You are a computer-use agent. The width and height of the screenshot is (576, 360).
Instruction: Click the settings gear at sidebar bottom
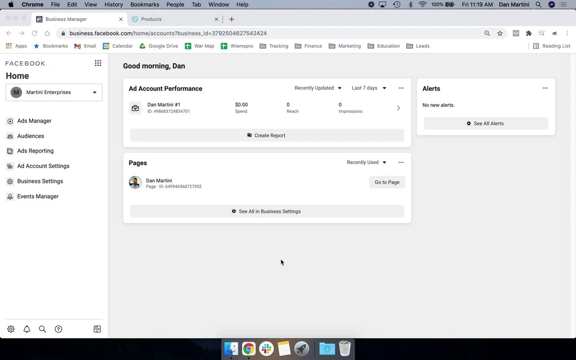pos(11,329)
